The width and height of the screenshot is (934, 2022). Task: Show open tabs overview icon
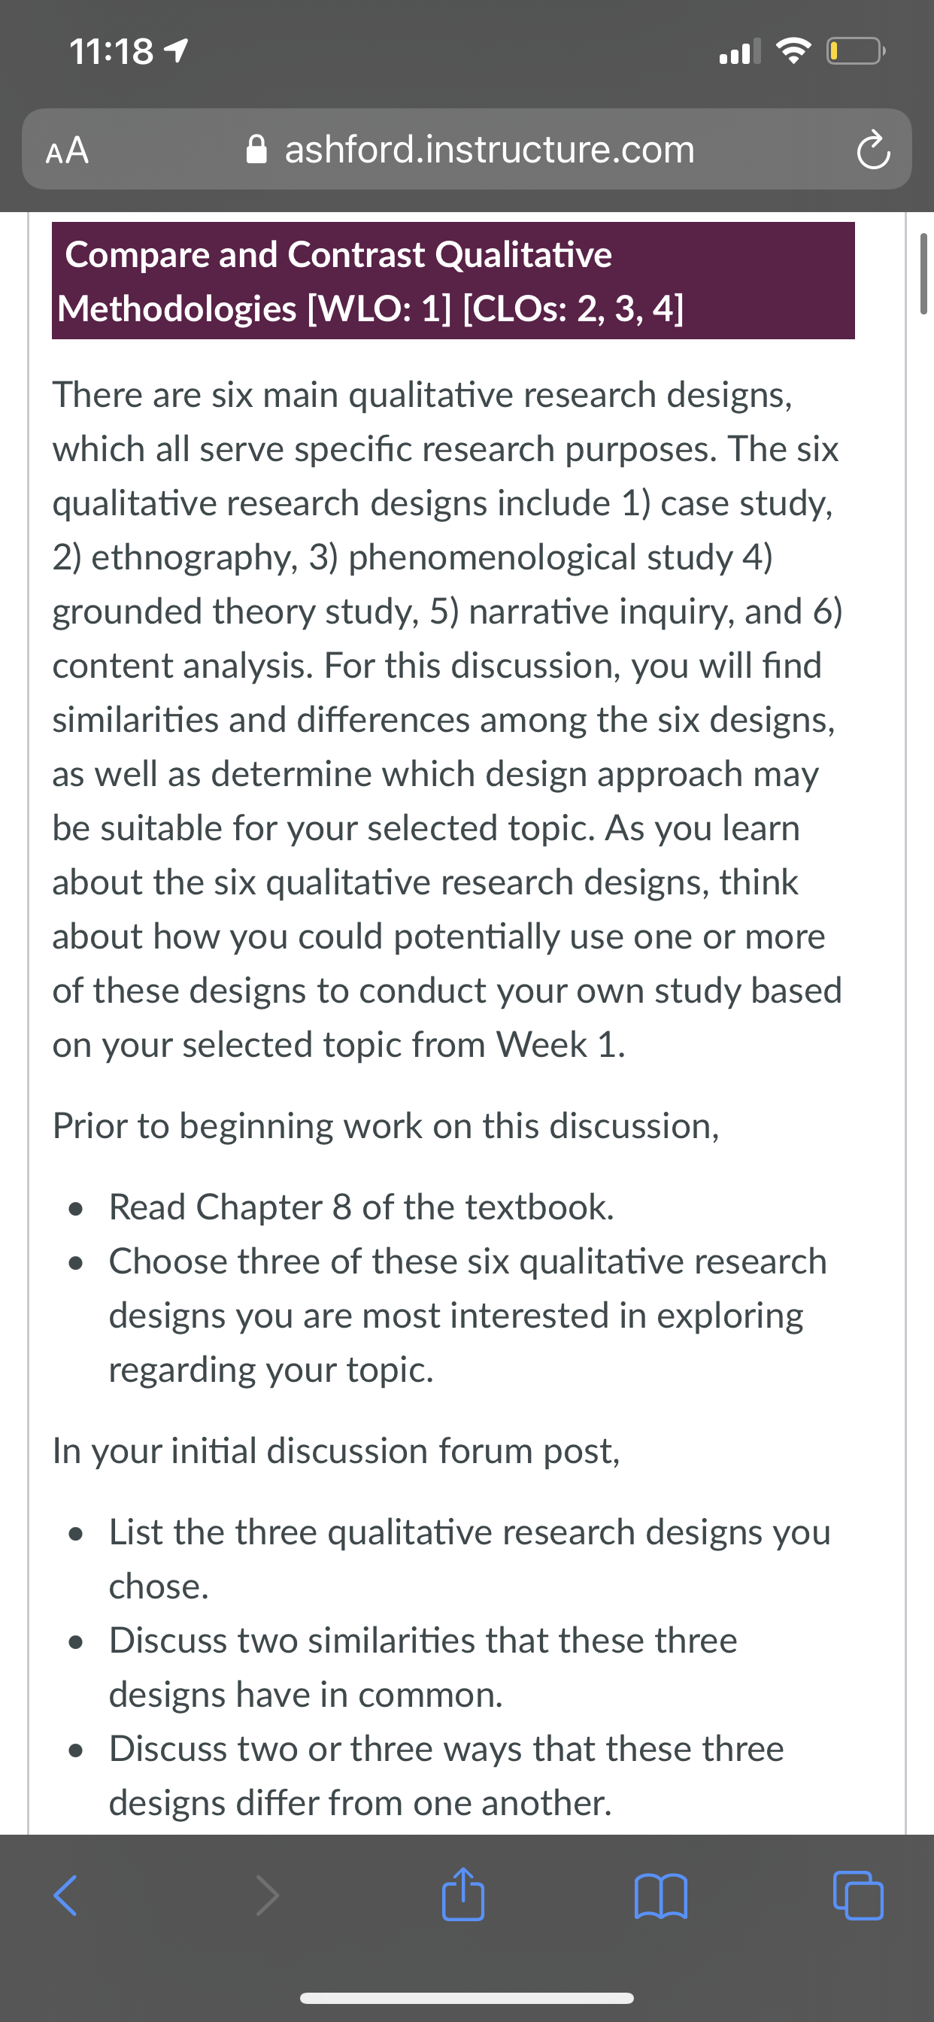click(x=858, y=1896)
